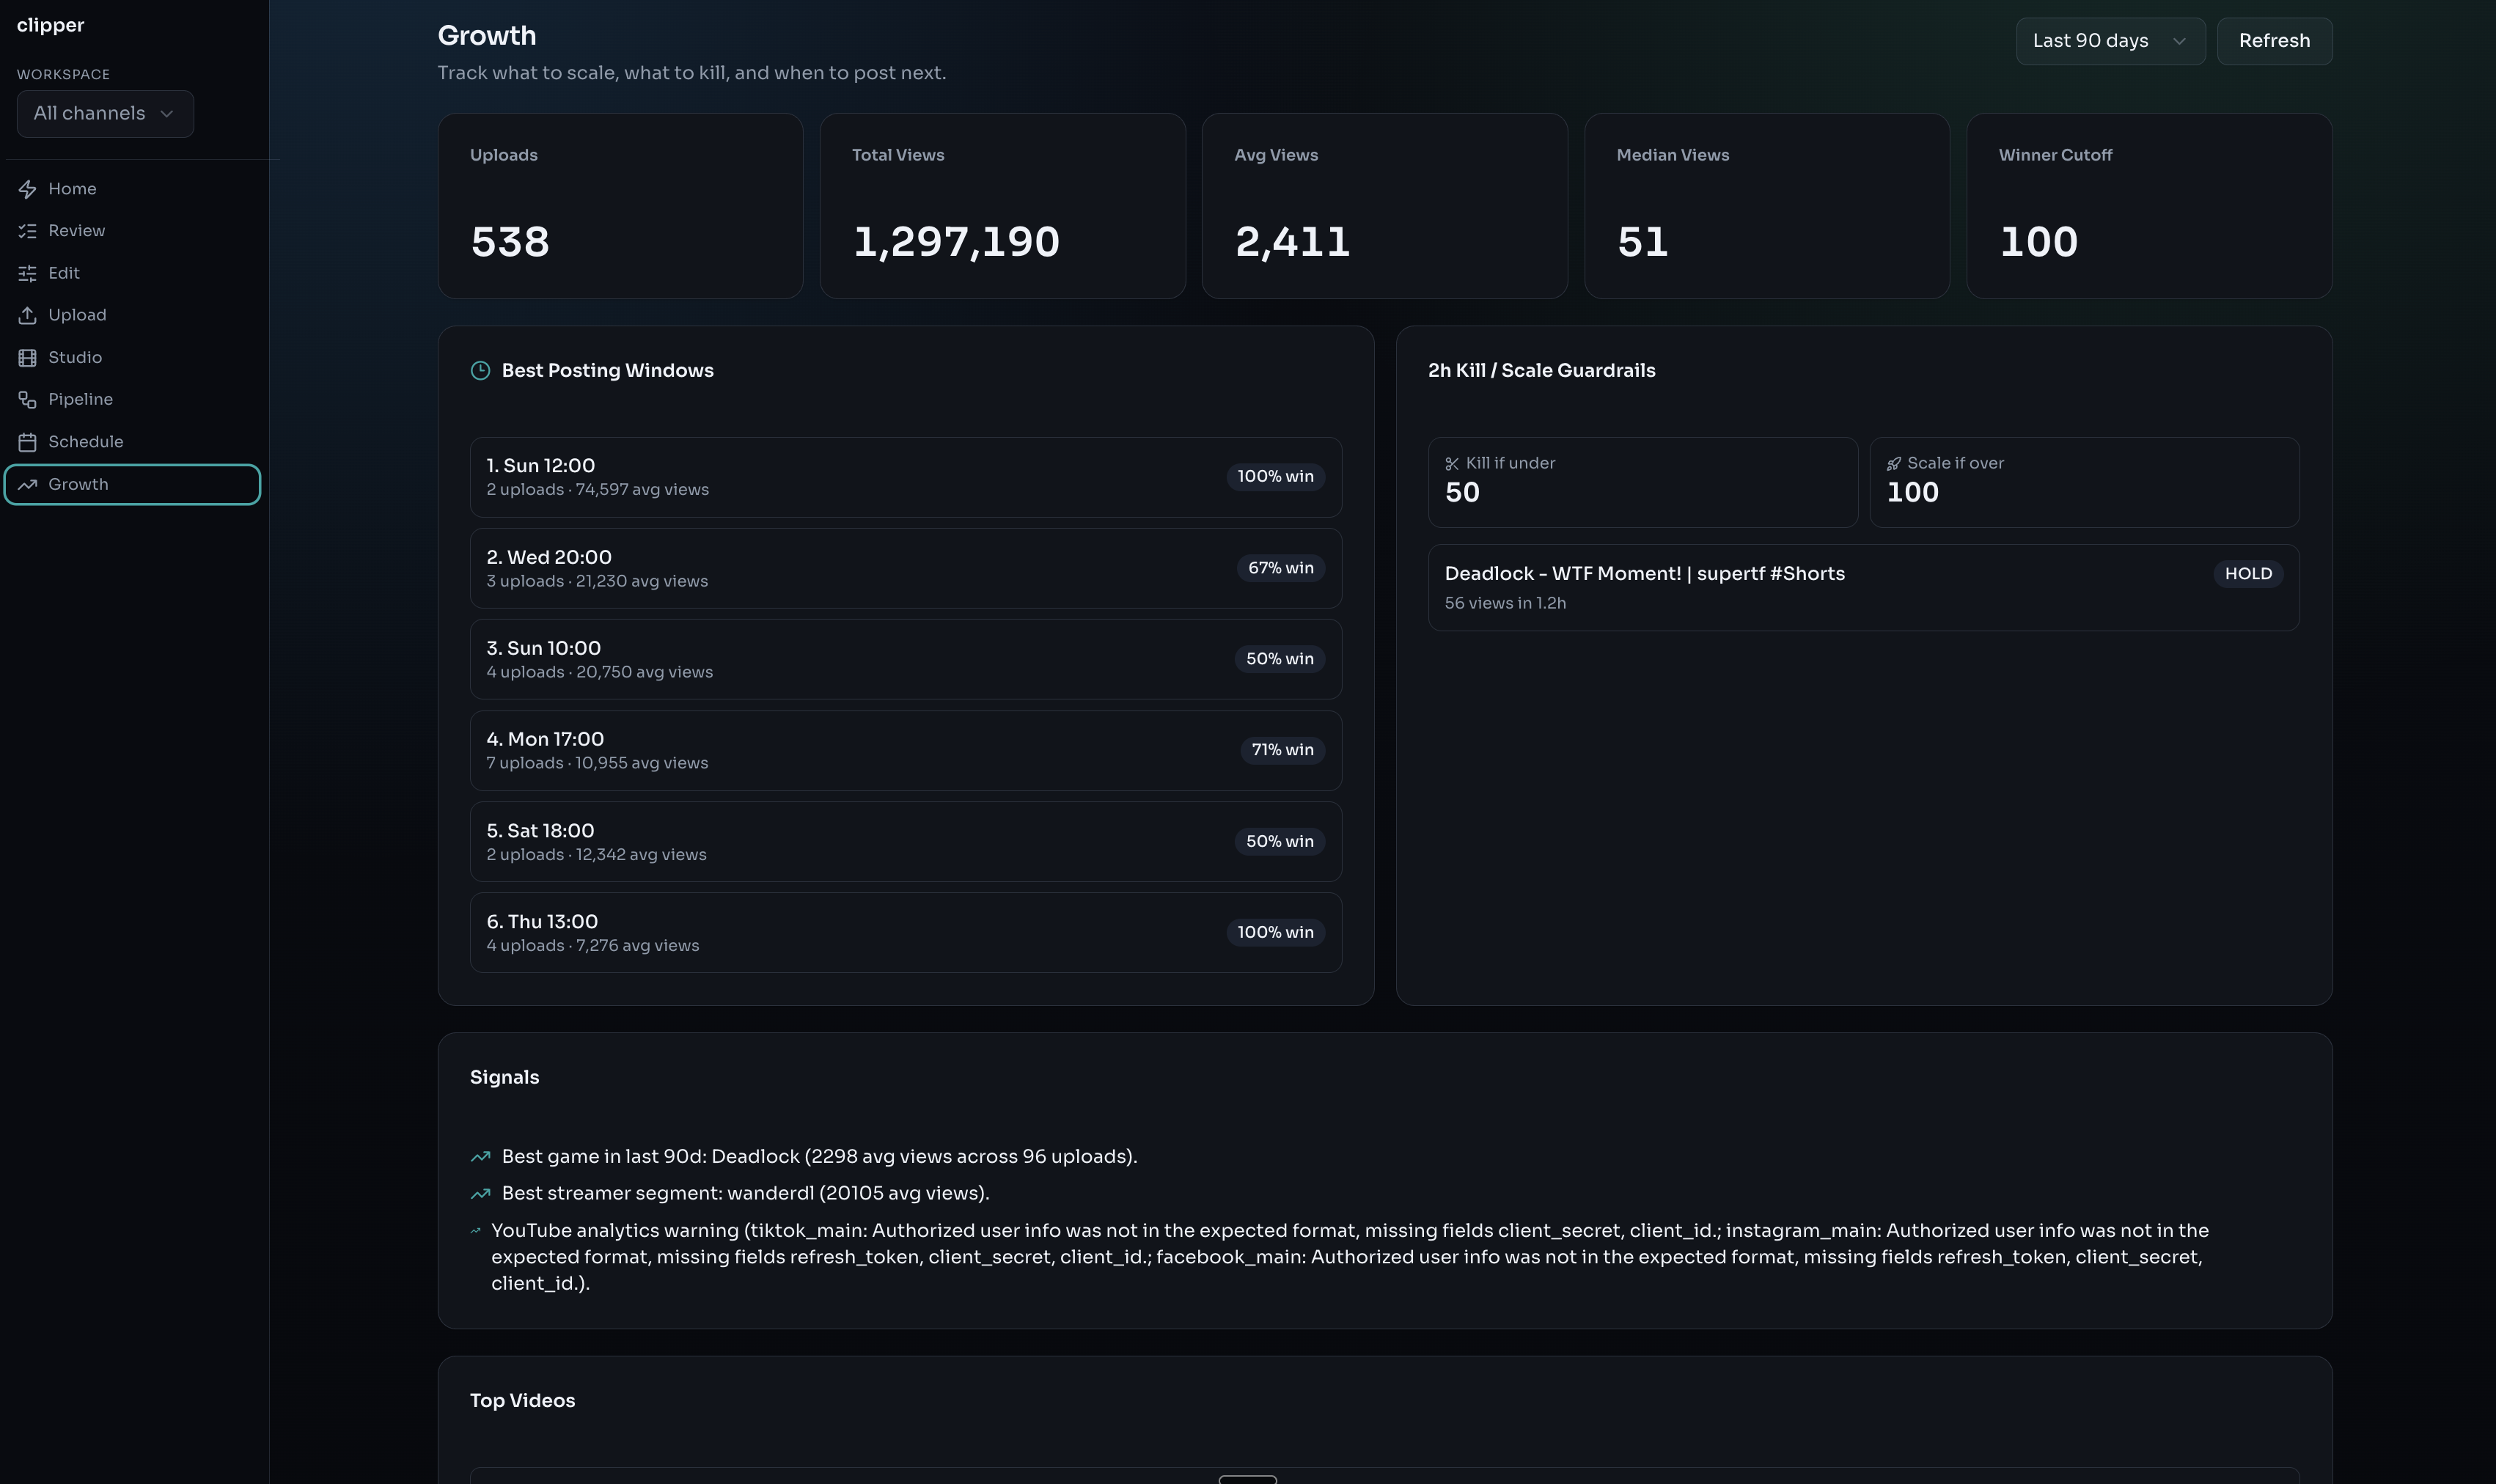Click the Uploads 538 stat card
Viewport: 2496px width, 1484px height.
click(620, 206)
